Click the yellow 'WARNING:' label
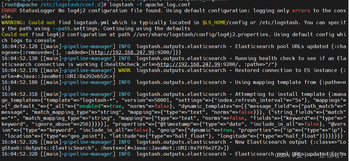This screenshot has height=161, width=349. 13,22
